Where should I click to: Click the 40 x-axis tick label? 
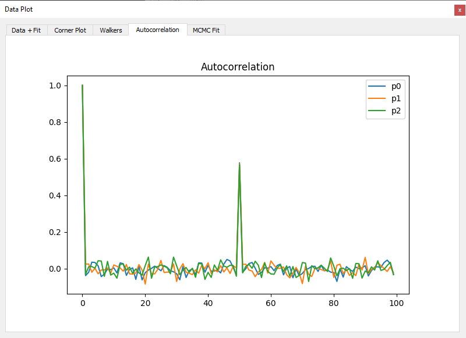(208, 303)
